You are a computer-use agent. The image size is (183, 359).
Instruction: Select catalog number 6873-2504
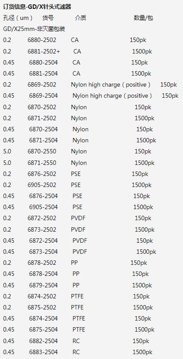[43, 252]
